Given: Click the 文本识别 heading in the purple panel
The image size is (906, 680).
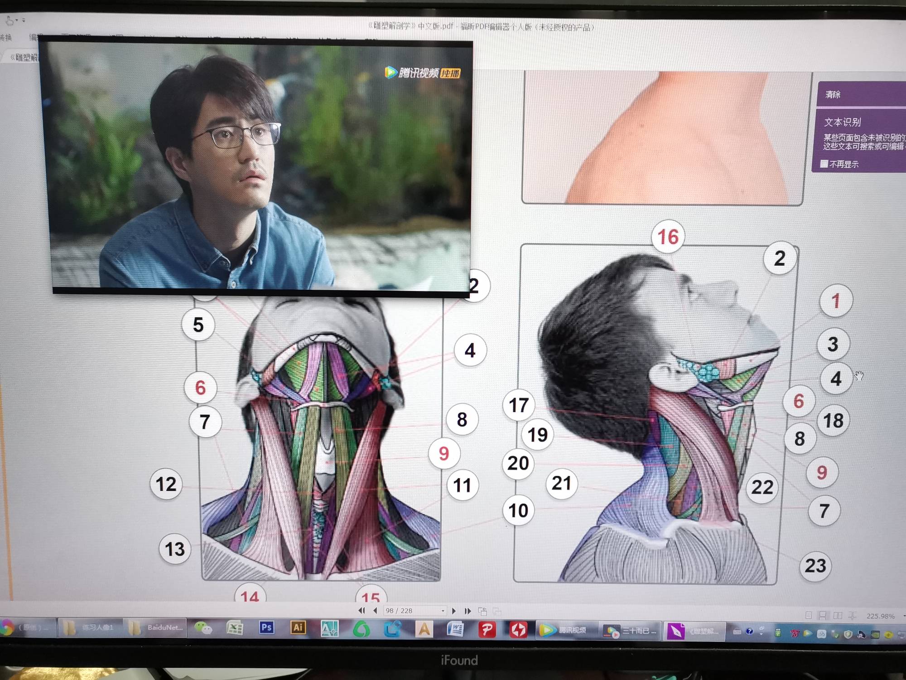Looking at the screenshot, I should [842, 122].
